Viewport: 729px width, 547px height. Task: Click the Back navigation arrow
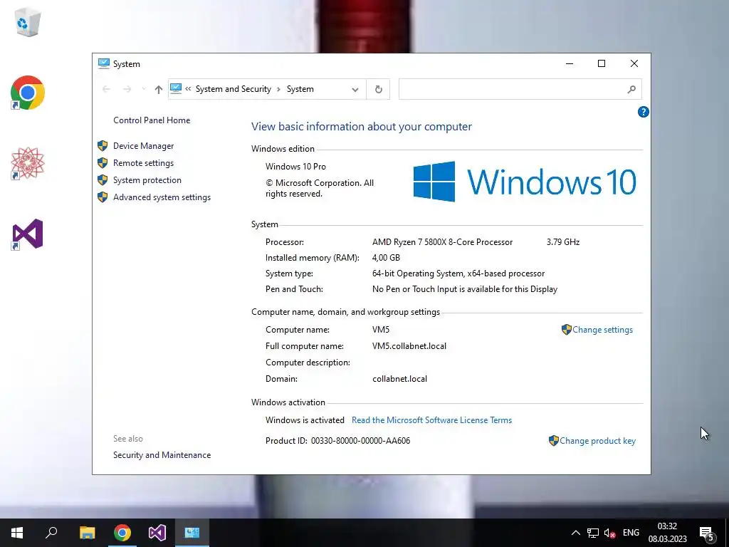point(106,89)
